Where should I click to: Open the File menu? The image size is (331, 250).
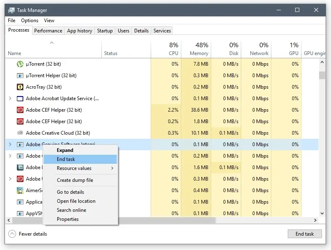click(12, 21)
